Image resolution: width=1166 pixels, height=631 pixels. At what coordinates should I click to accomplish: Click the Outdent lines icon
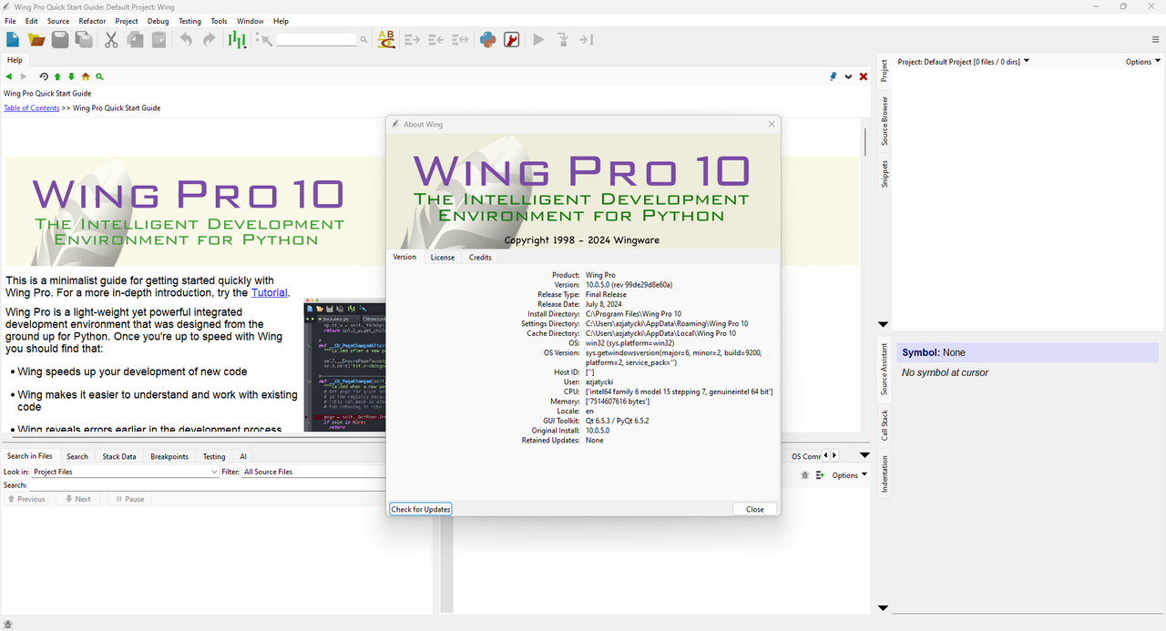[435, 39]
